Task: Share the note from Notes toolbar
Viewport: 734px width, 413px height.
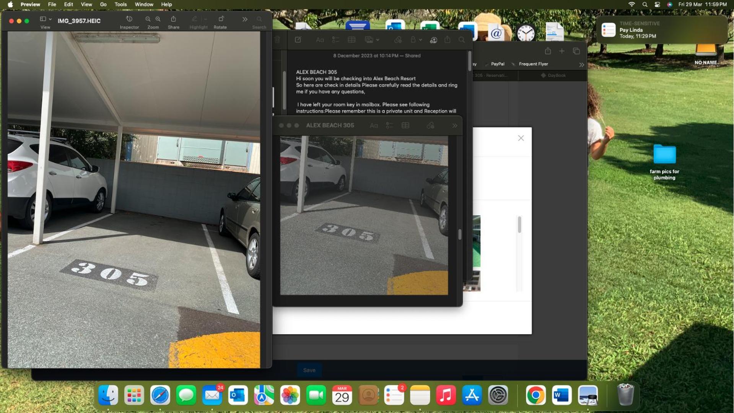Action: 447,40
